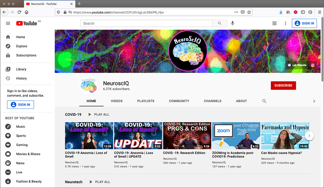This screenshot has height=188, width=324.
Task: Switch to the COMMUNITY tab
Action: 179,101
